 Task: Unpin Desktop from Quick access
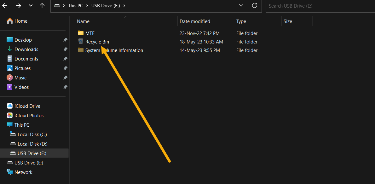65,40
